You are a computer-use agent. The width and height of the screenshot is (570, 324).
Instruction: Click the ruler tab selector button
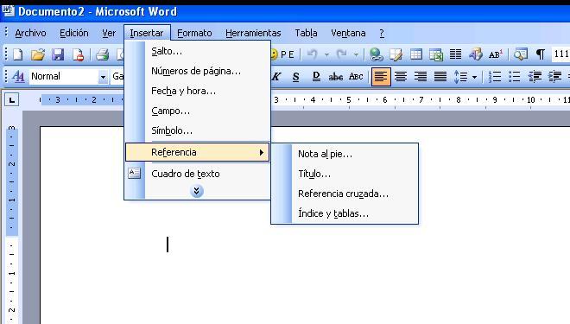click(11, 99)
